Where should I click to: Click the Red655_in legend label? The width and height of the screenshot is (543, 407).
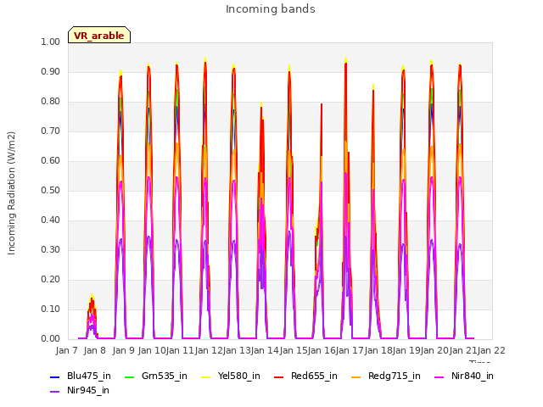tap(314, 376)
